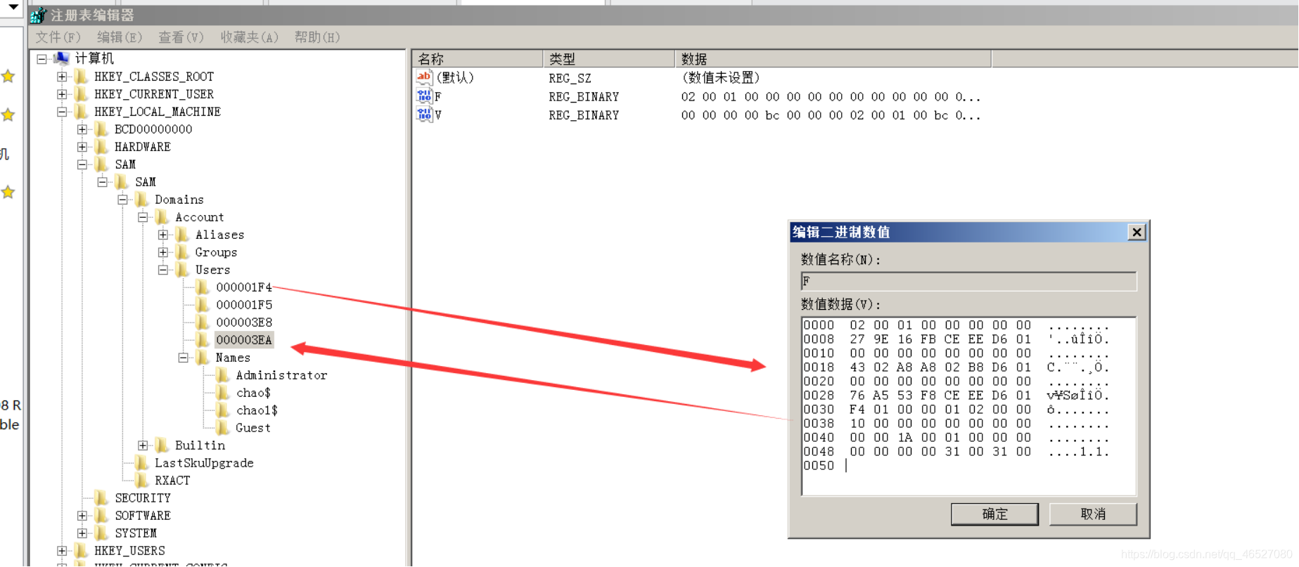Click the data of value F
The width and height of the screenshot is (1299, 567).
click(831, 96)
